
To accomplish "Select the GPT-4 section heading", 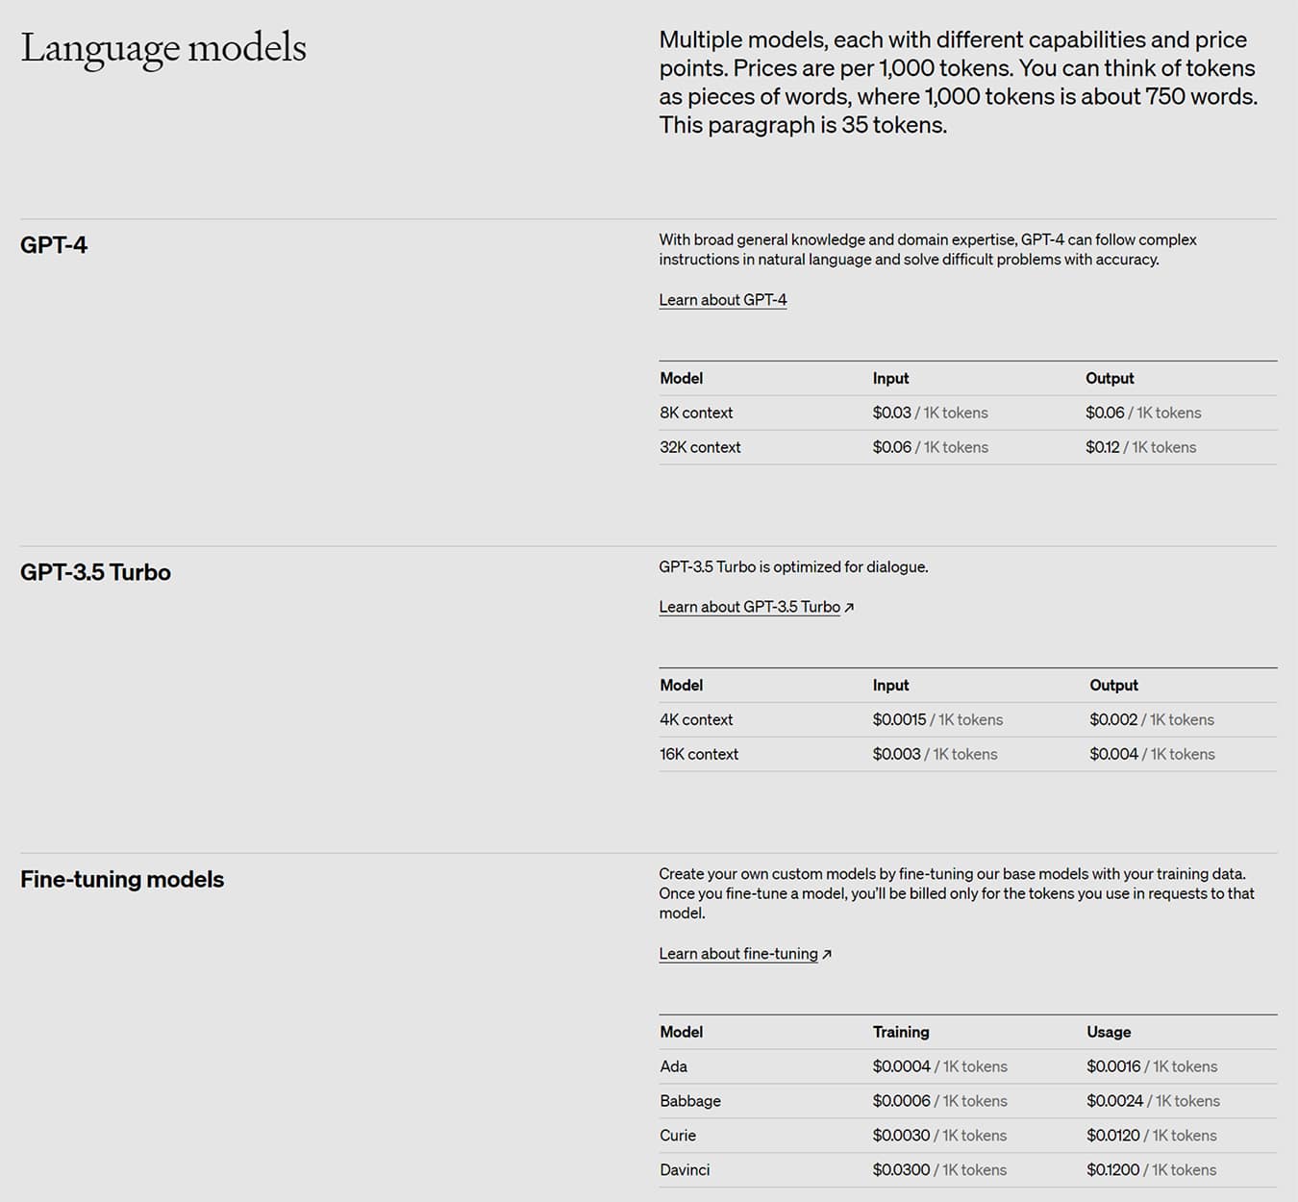I will pyautogui.click(x=54, y=245).
